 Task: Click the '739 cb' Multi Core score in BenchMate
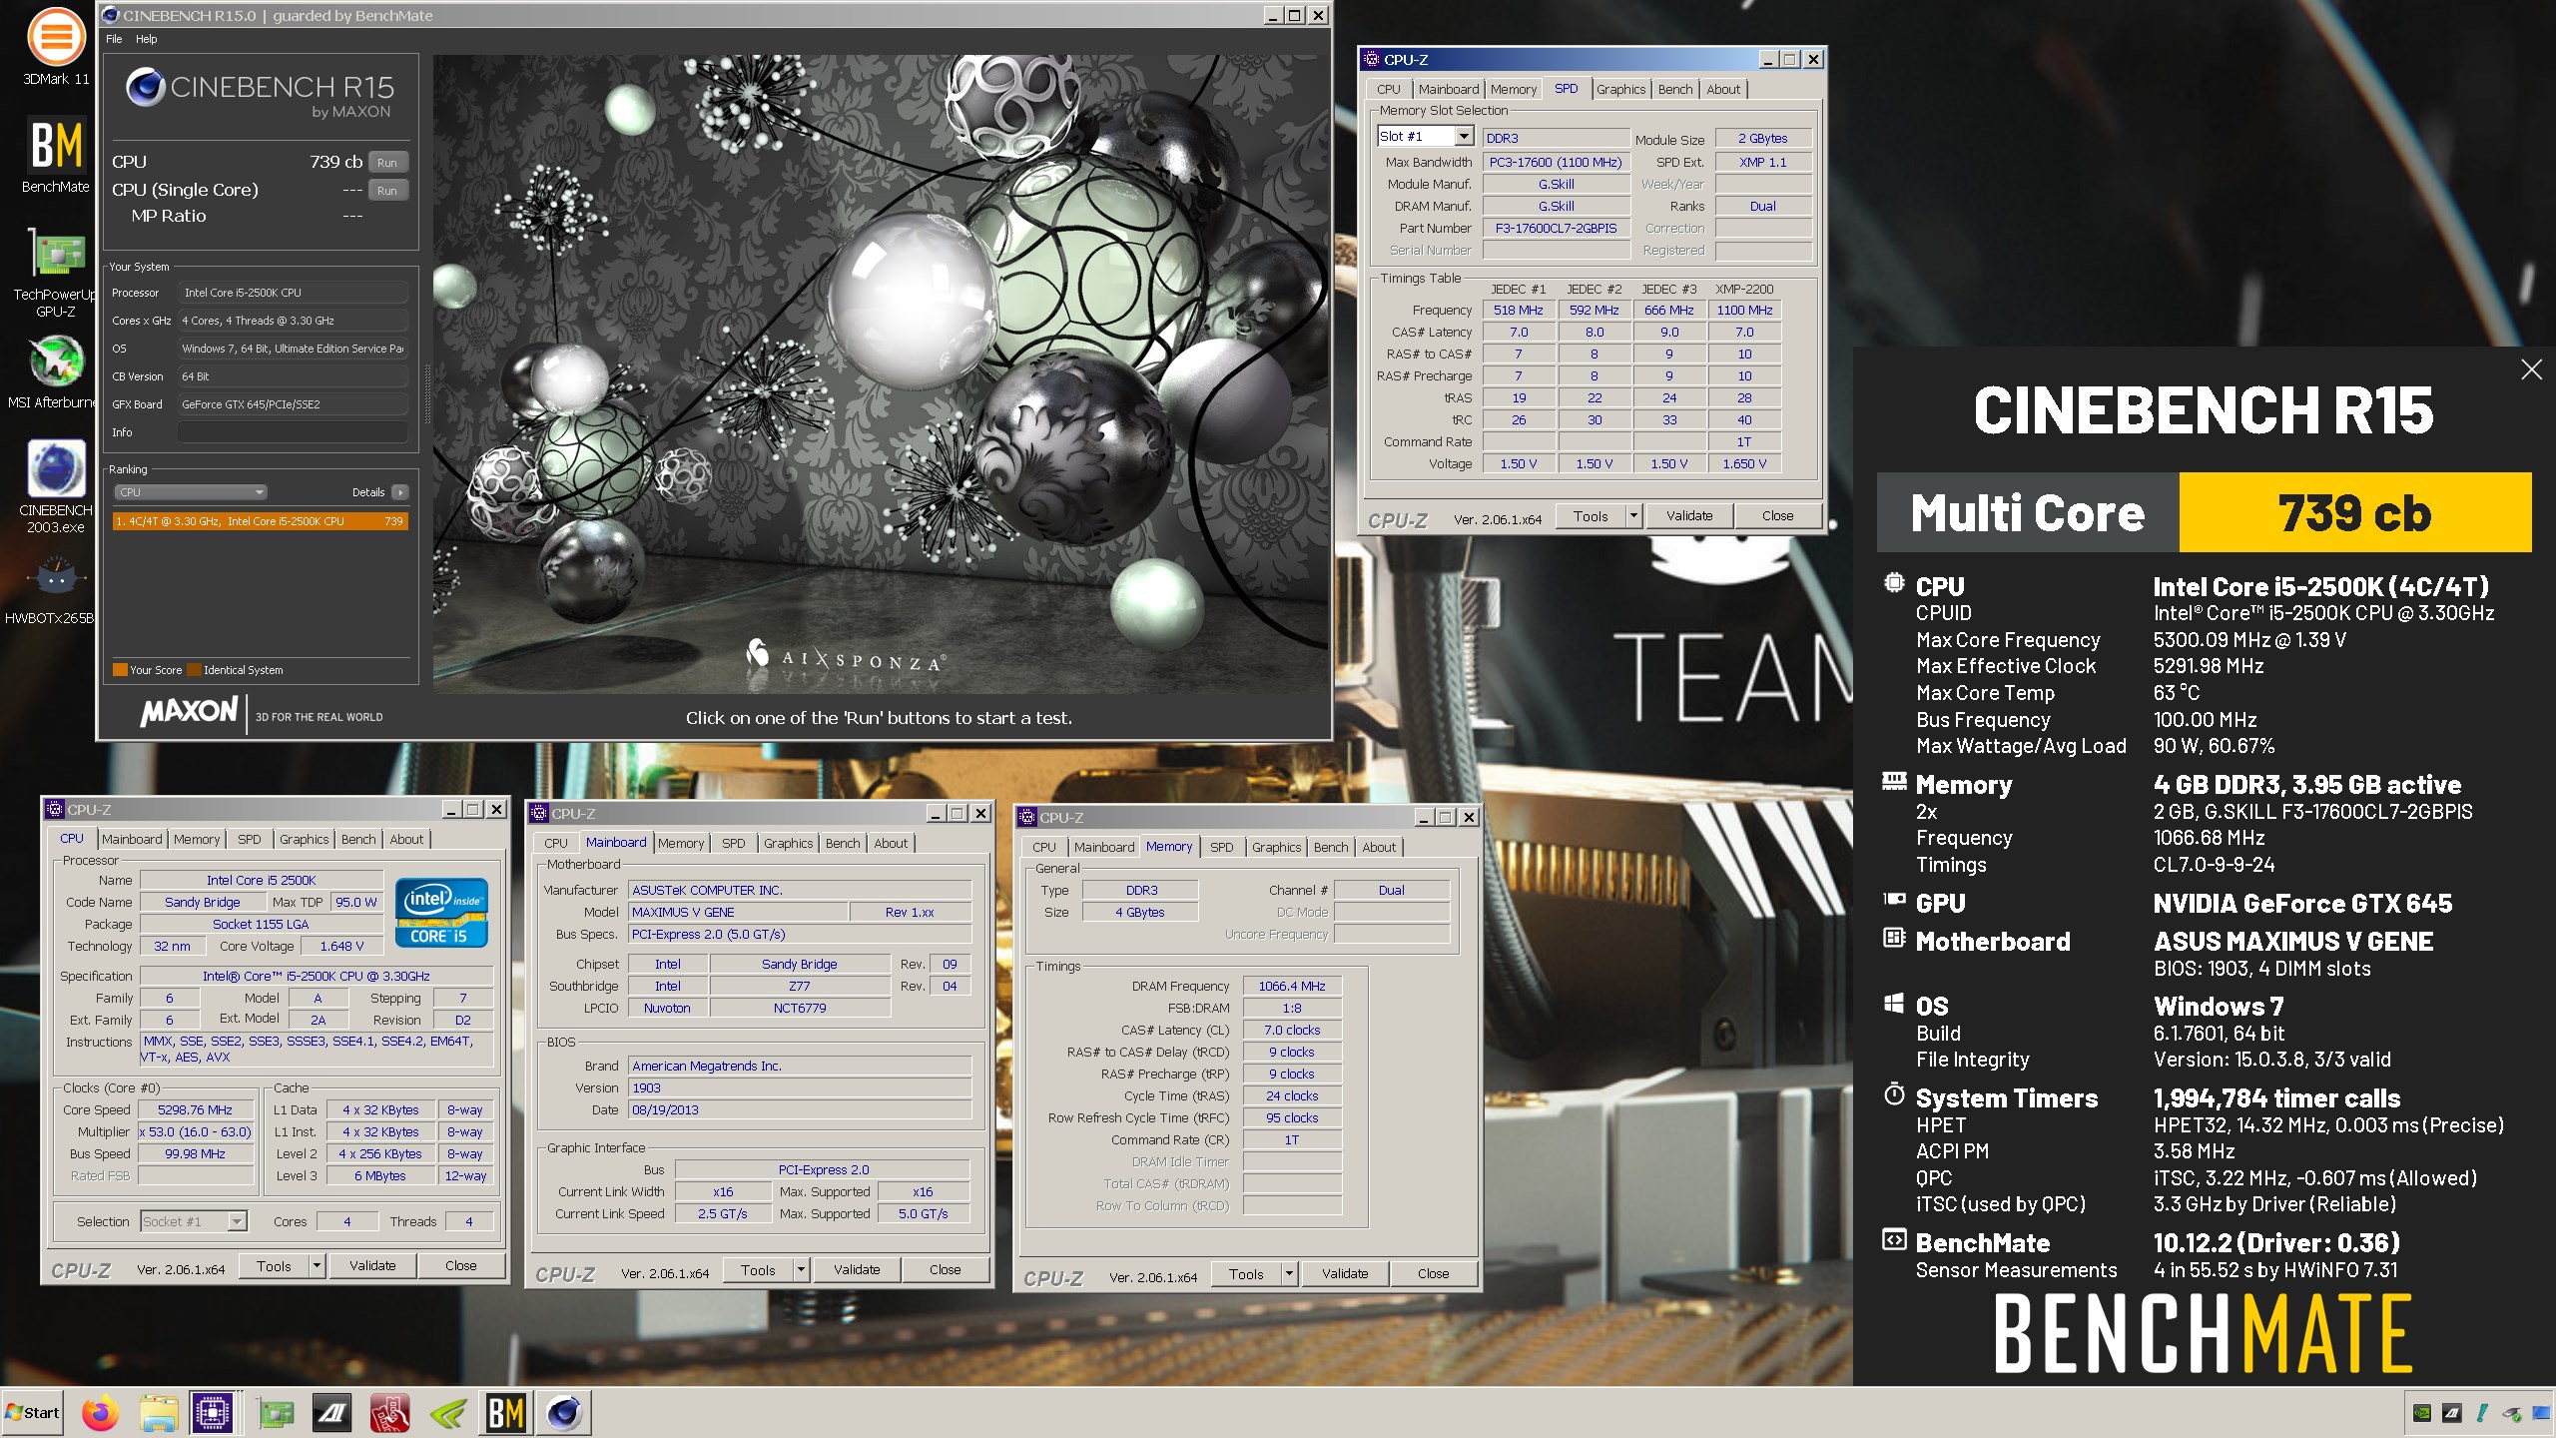coord(2355,512)
